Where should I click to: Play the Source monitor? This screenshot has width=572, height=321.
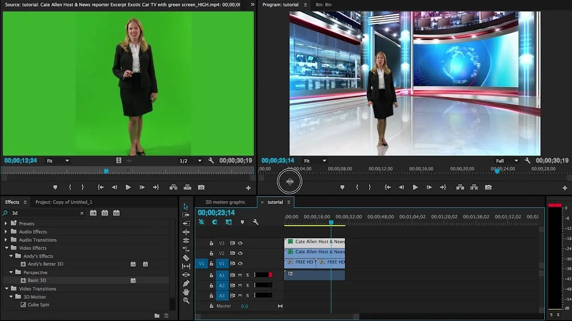coord(128,187)
